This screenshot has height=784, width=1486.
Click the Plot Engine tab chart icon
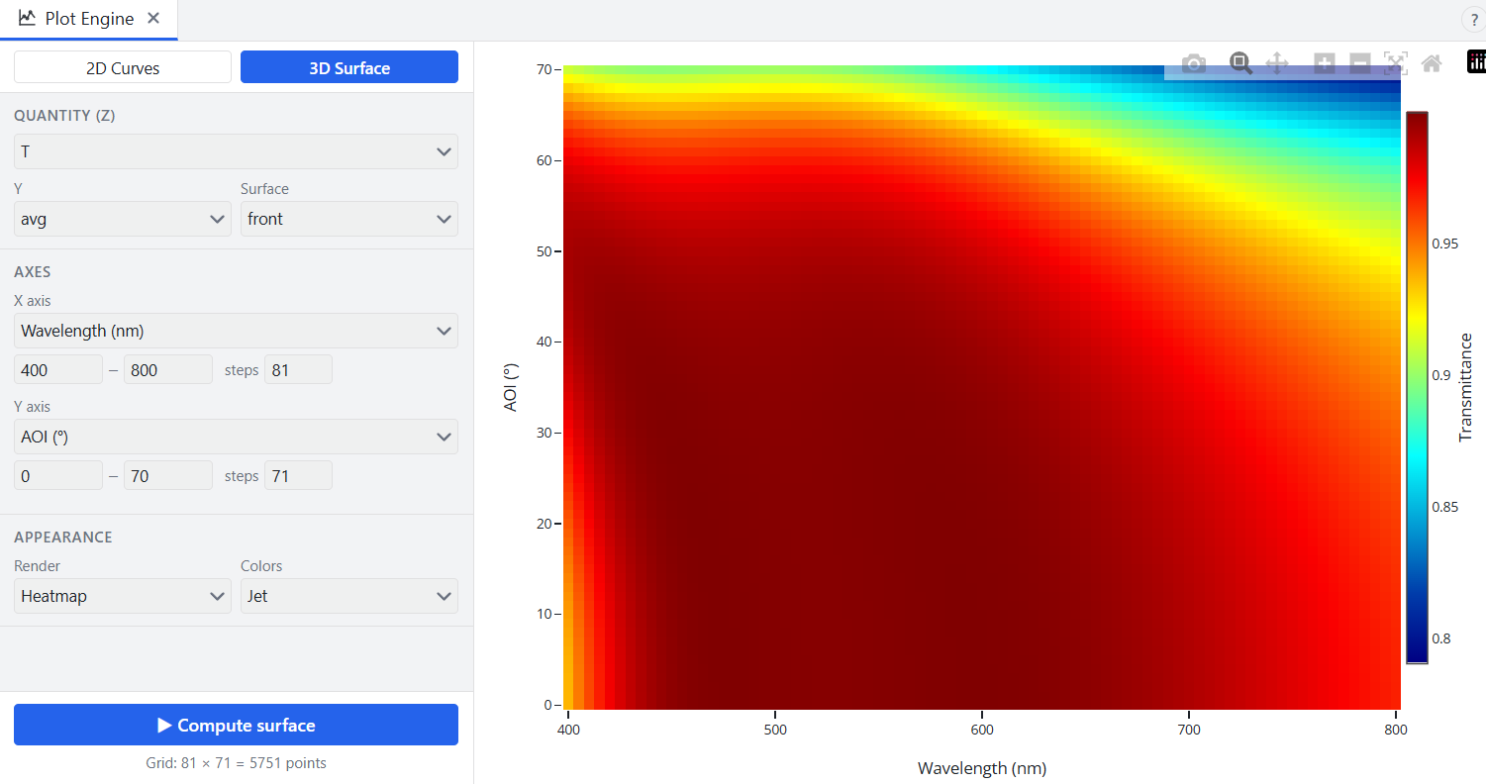[x=27, y=19]
